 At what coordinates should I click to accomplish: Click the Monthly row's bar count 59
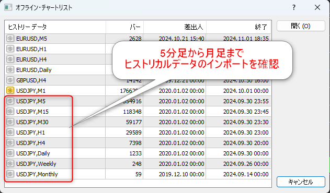(138, 174)
